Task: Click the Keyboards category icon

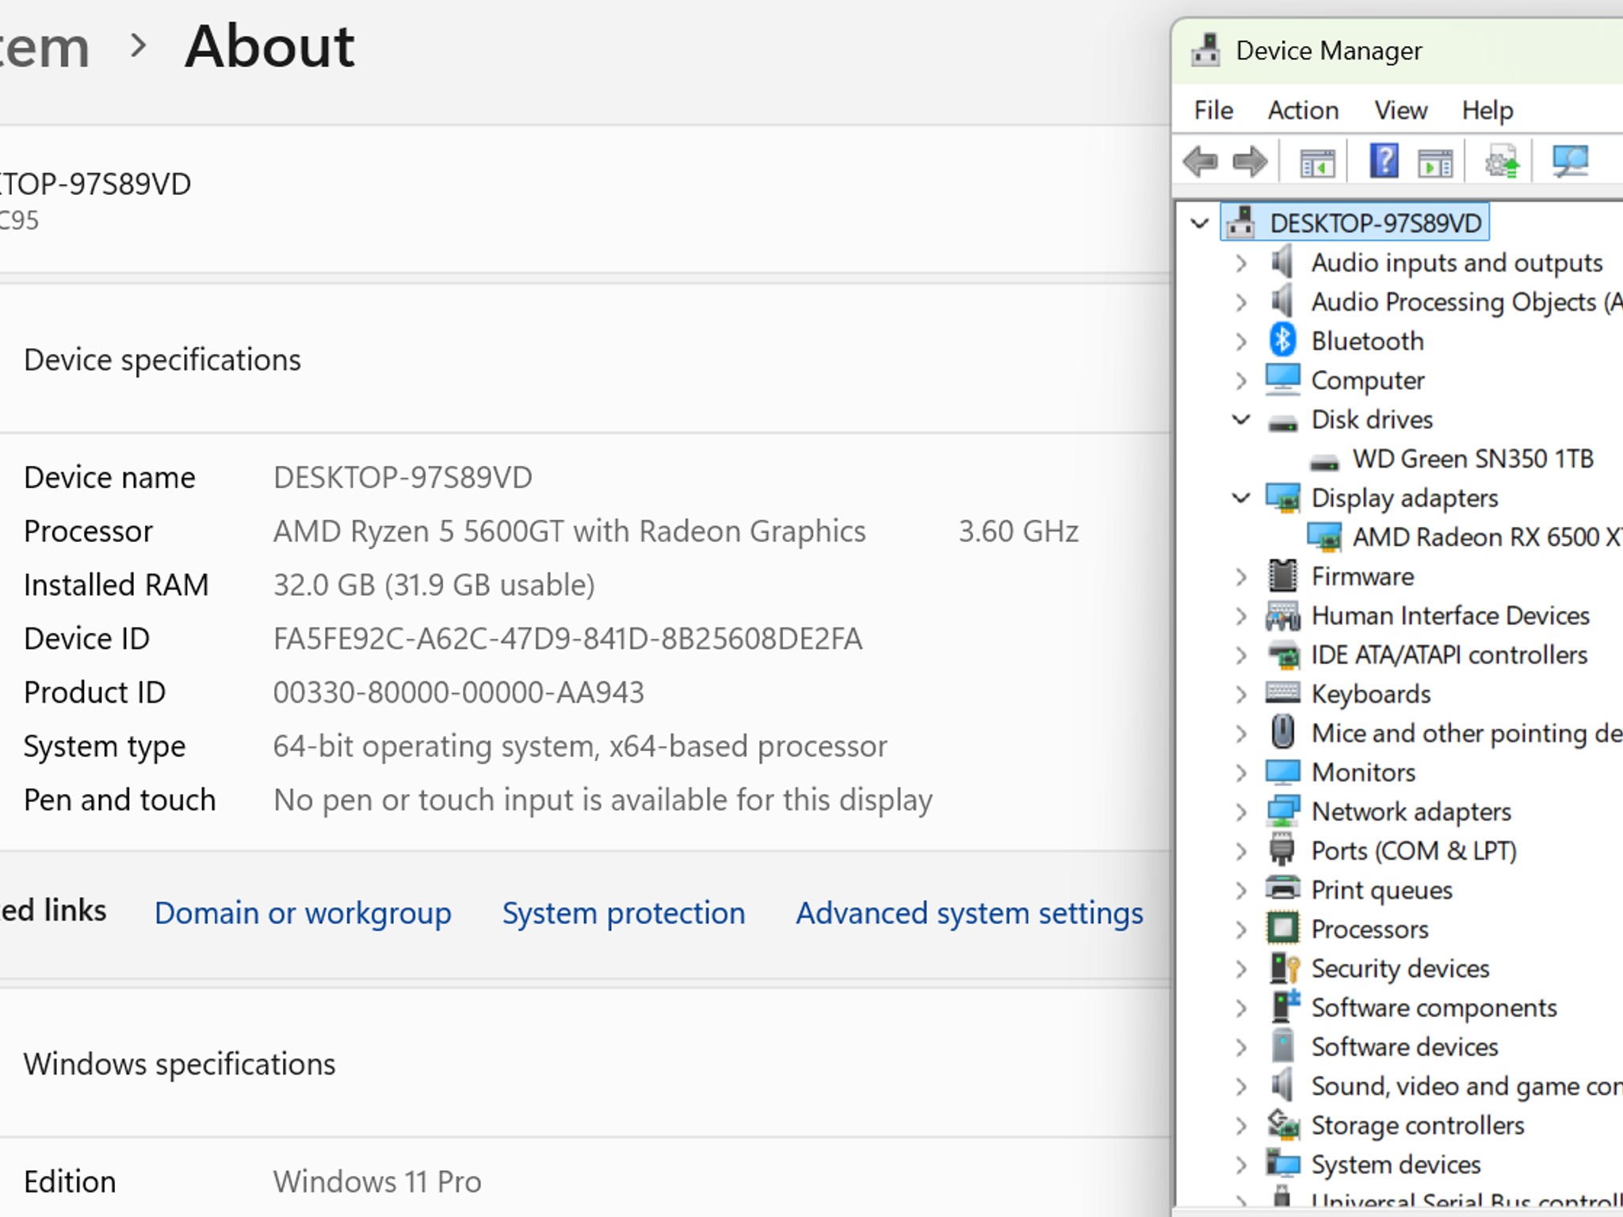Action: [x=1282, y=692]
